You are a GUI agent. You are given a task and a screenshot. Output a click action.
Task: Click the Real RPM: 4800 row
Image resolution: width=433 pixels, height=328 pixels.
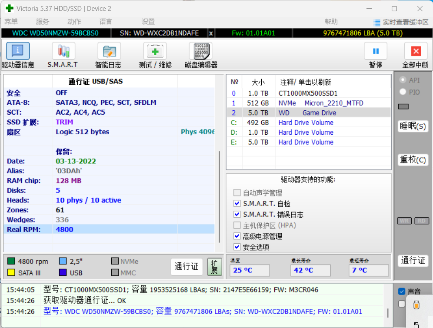109,229
